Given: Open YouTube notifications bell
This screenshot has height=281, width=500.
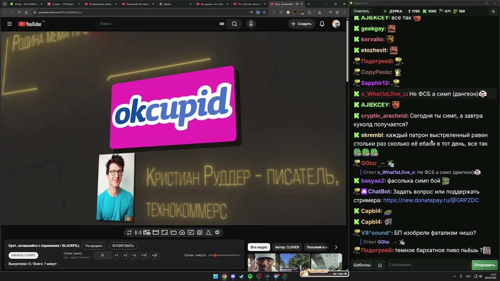Looking at the screenshot, I should coord(322,24).
